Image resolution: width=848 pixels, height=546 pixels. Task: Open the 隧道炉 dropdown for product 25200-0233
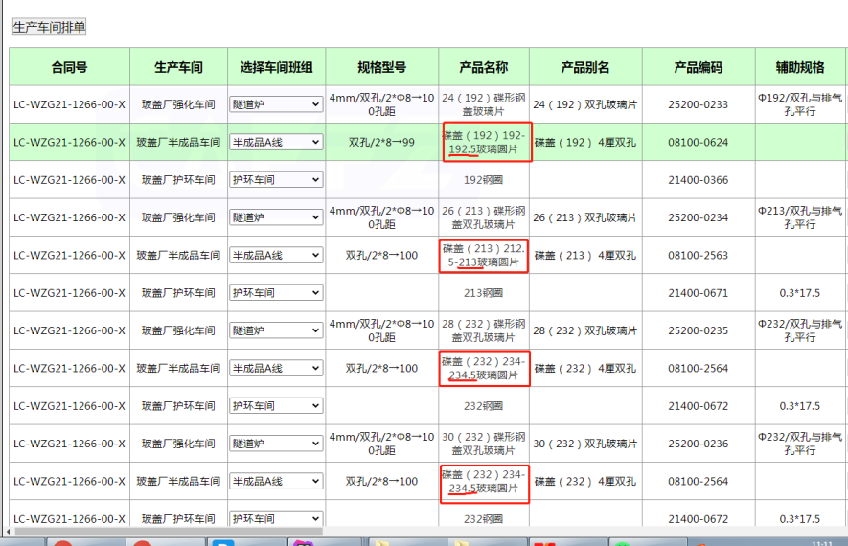tap(276, 104)
